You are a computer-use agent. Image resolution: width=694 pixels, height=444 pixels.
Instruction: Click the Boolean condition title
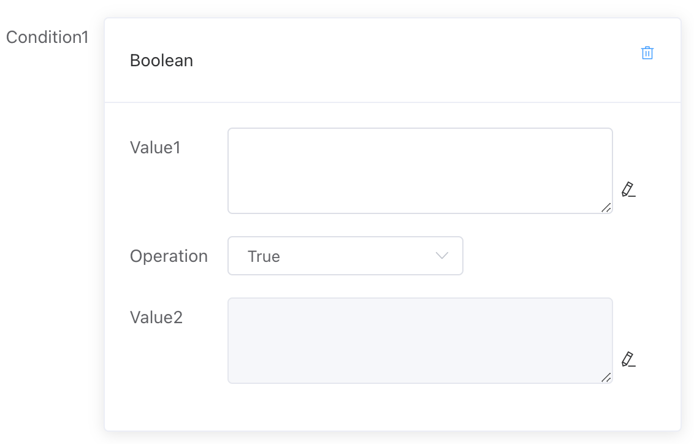click(x=161, y=61)
